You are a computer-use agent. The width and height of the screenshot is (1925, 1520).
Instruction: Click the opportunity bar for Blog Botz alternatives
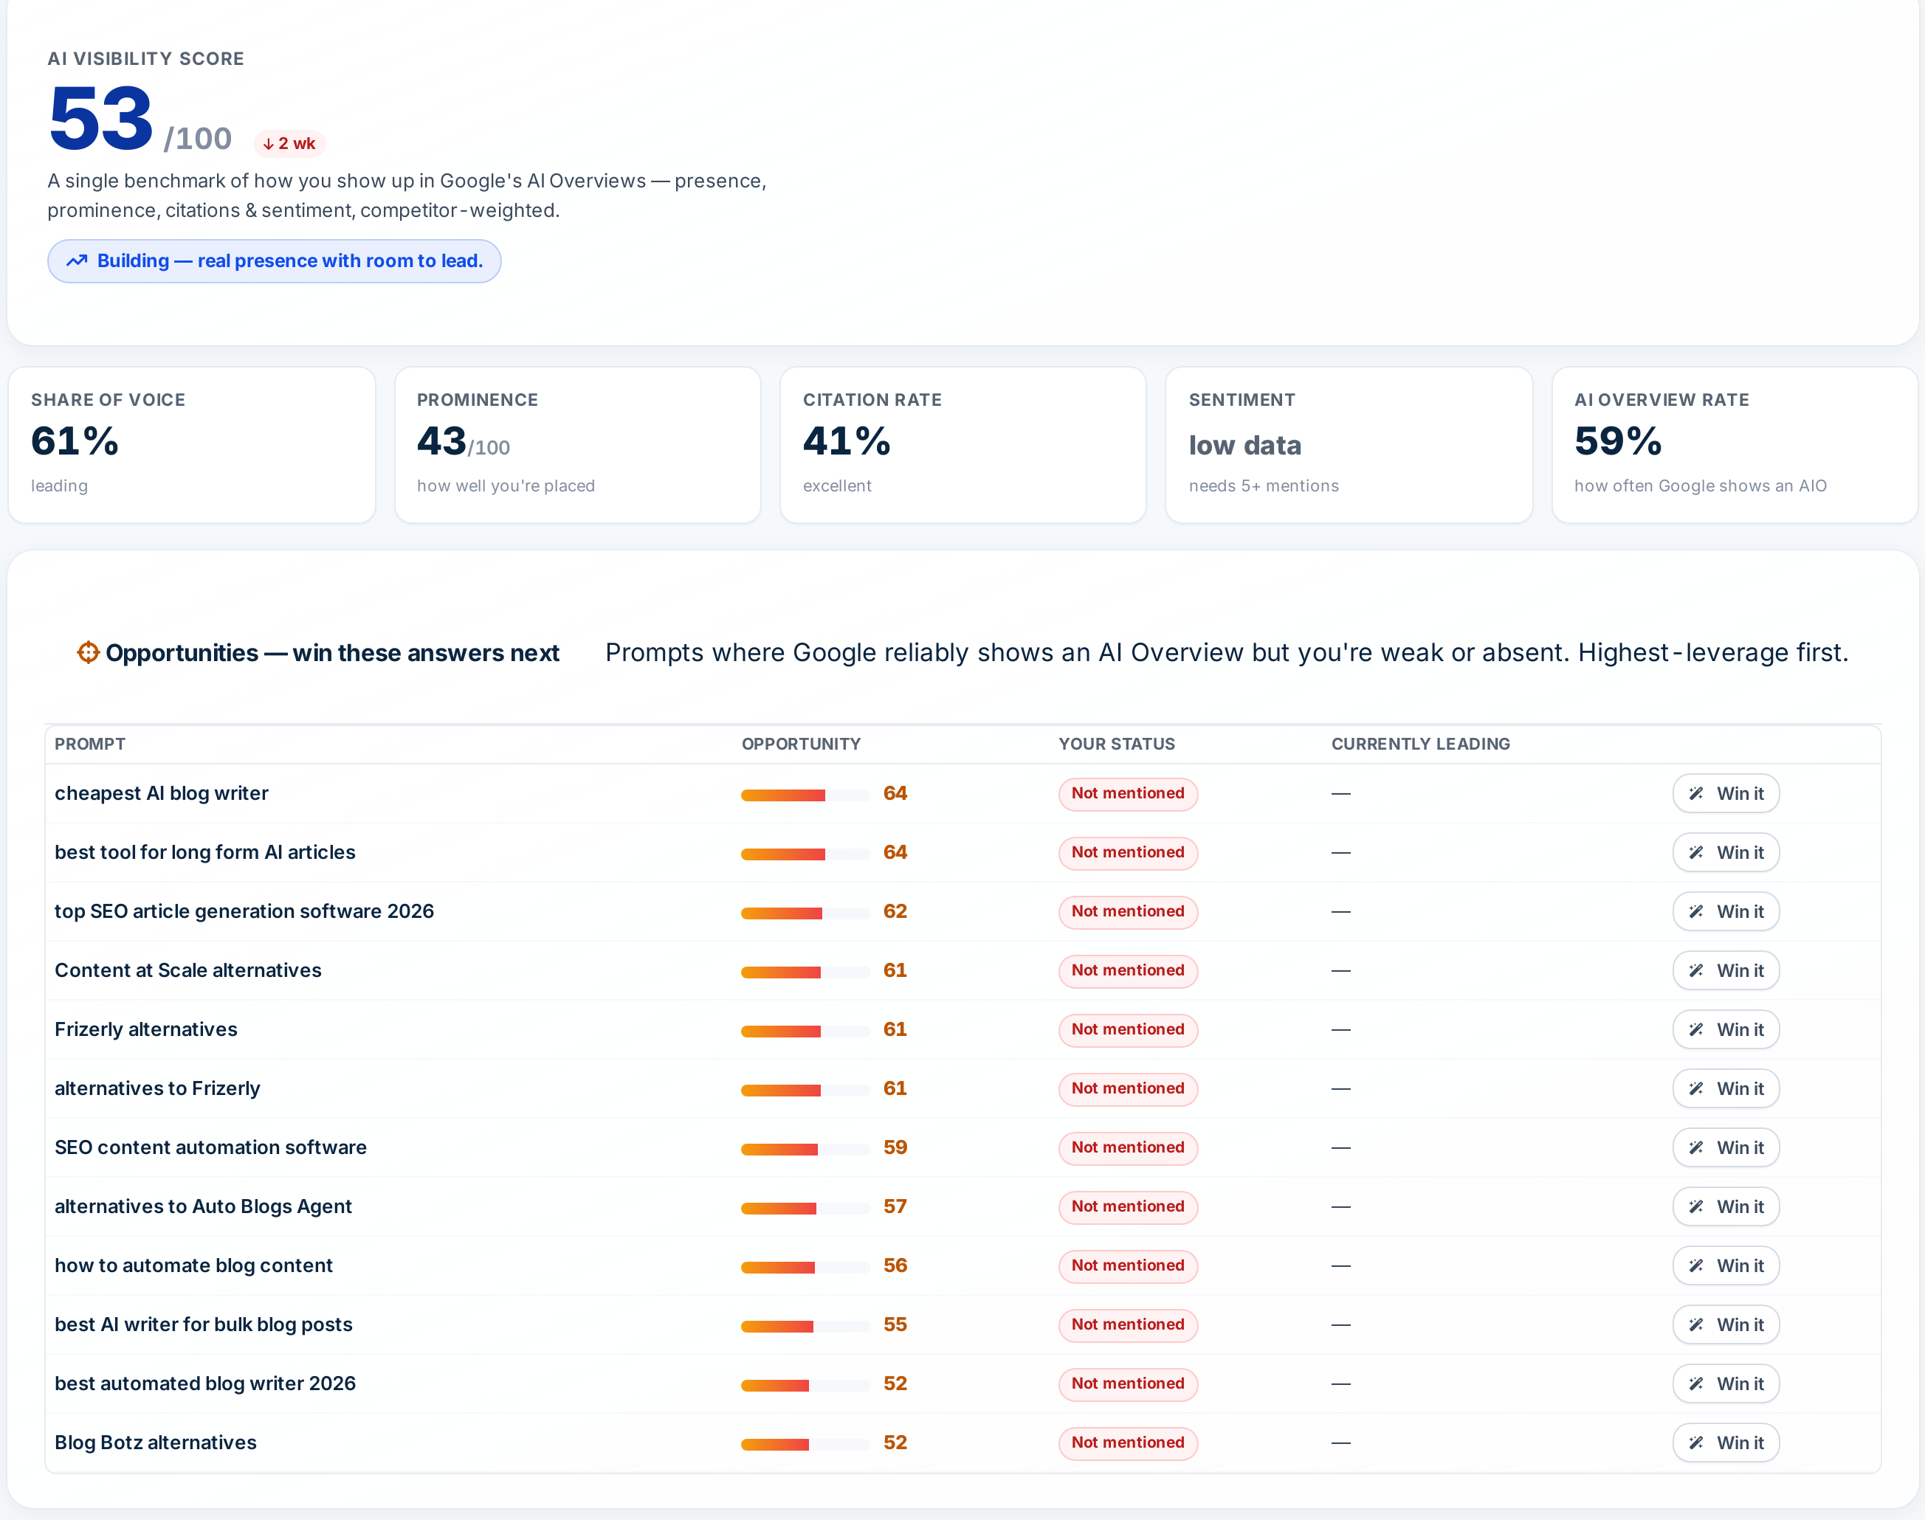pyautogui.click(x=805, y=1444)
